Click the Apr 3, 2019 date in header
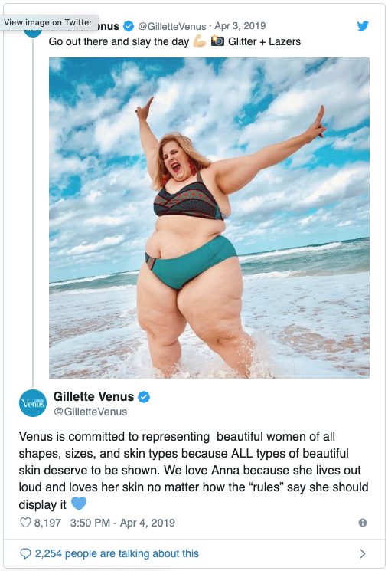The image size is (388, 571). (x=240, y=26)
